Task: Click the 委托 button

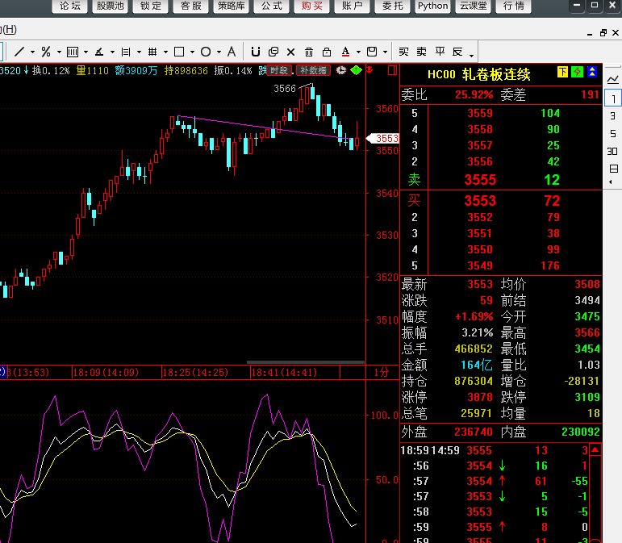Action: (393, 6)
